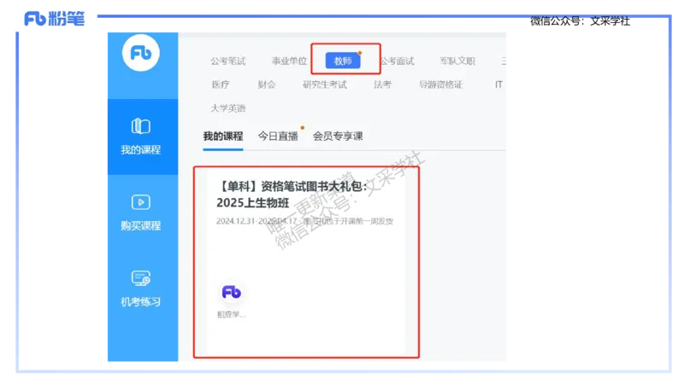This screenshot has width=684, height=384.
Task: Switch to the 我的课程 tab
Action: tap(223, 137)
